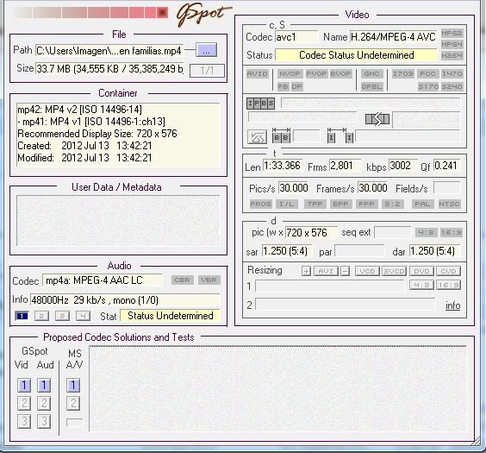Click the NTSC indicator
The height and width of the screenshot is (453, 486).
pos(449,204)
